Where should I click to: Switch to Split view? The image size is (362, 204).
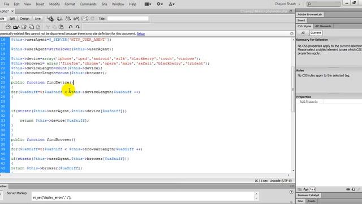12,19
